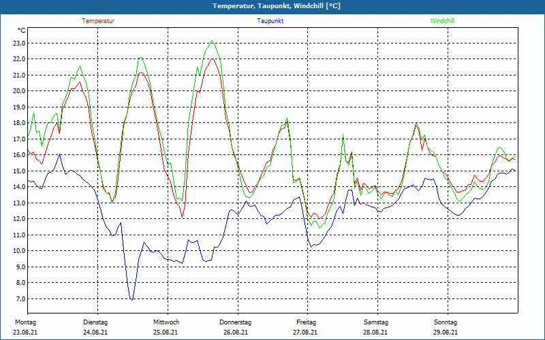Select the 21,0 y-axis value
Image resolution: width=545 pixels, height=340 pixels.
(19, 75)
